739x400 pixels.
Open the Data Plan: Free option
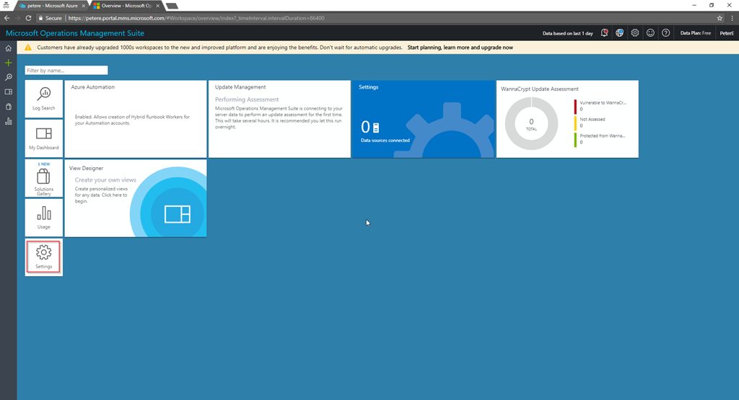coord(695,33)
